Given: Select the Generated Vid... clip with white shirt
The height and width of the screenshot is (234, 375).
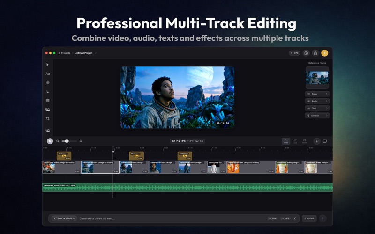Looking at the screenshot, I should pos(217,167).
